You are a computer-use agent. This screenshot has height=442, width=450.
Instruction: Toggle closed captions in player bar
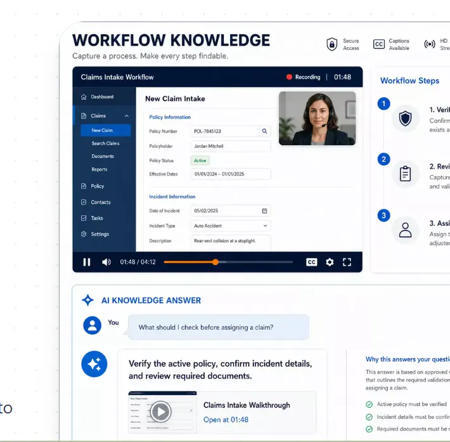(x=312, y=262)
